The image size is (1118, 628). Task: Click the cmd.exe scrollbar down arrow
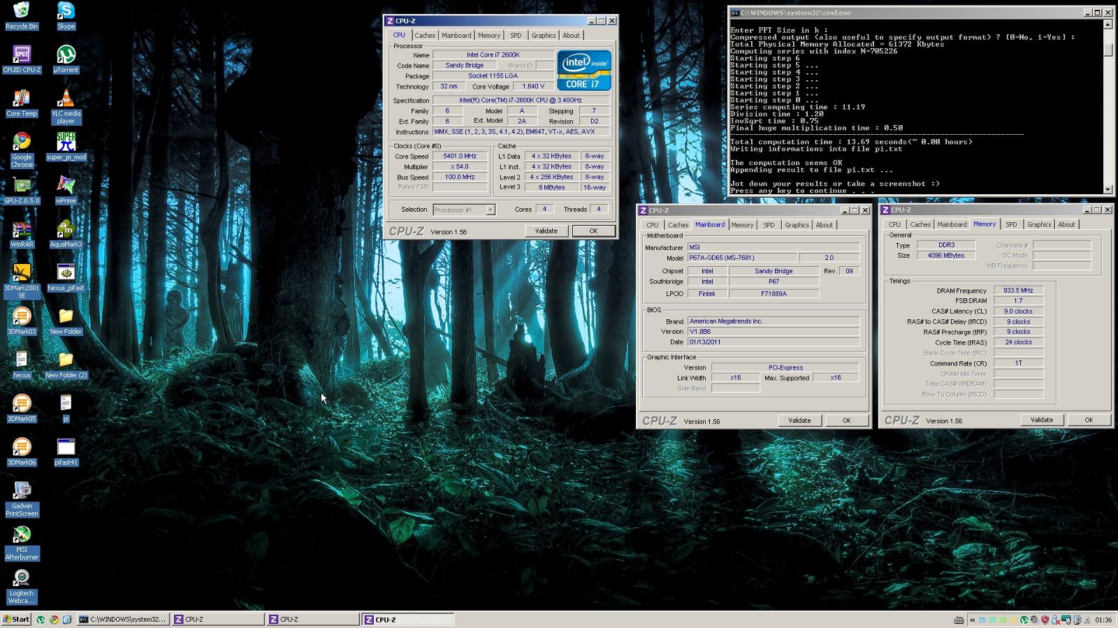click(1108, 189)
